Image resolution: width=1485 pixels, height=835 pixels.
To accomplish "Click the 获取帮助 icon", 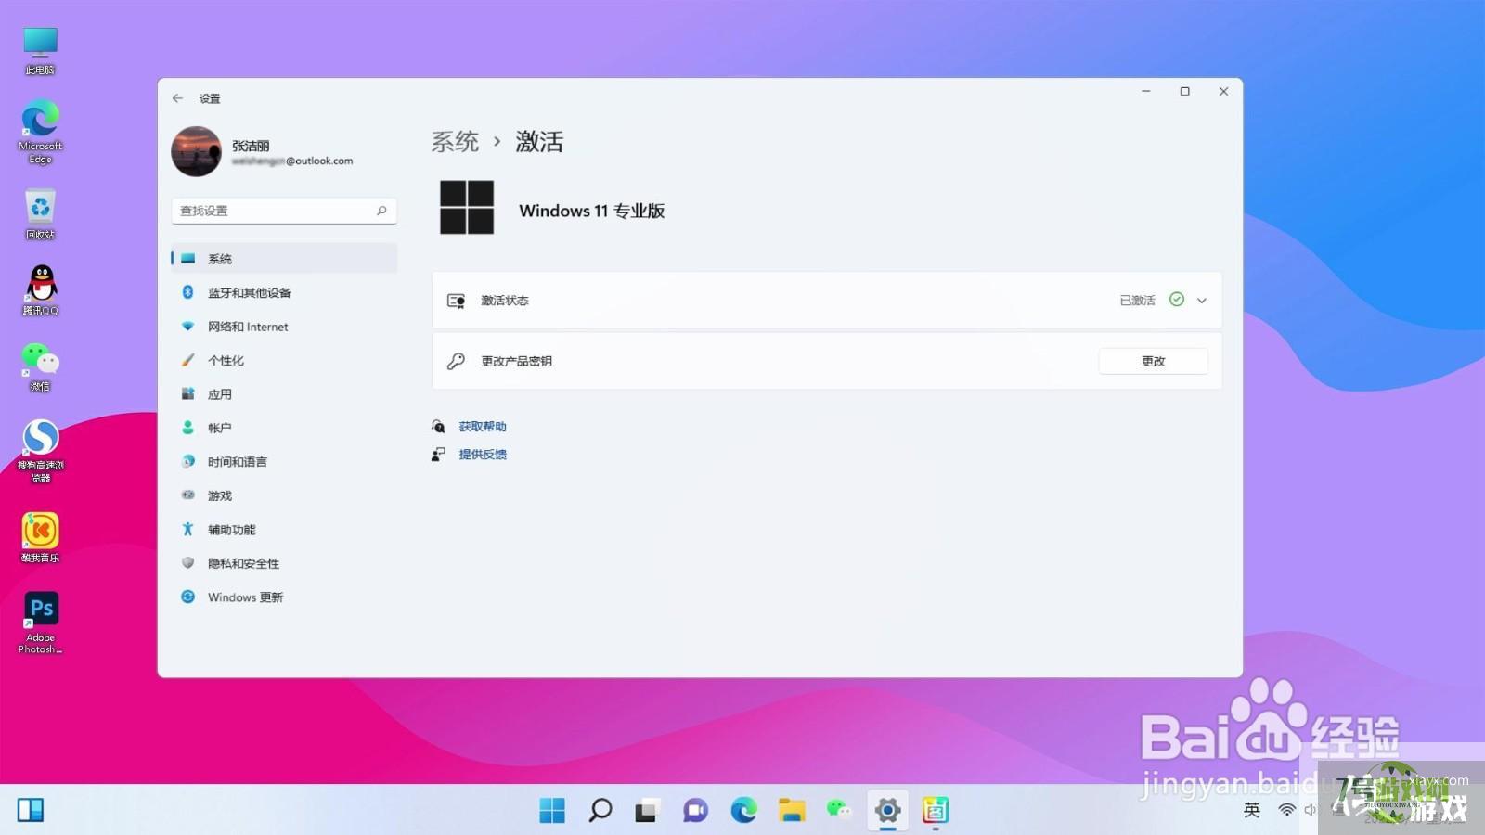I will pyautogui.click(x=438, y=427).
